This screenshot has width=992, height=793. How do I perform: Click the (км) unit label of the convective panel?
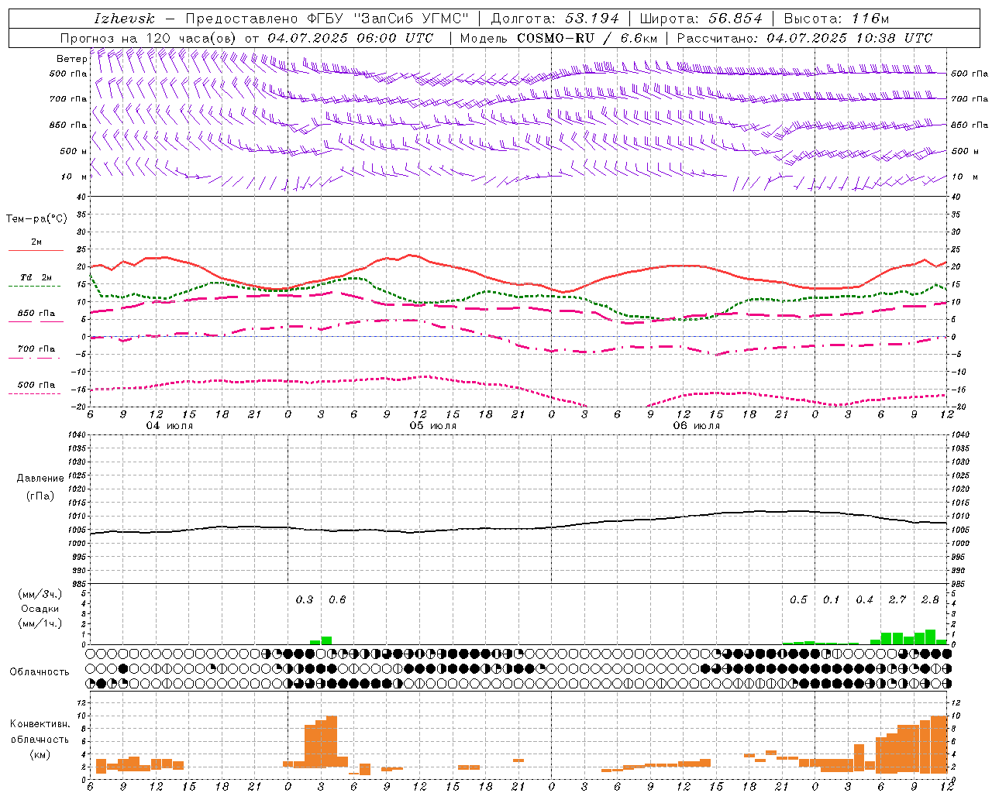40,754
